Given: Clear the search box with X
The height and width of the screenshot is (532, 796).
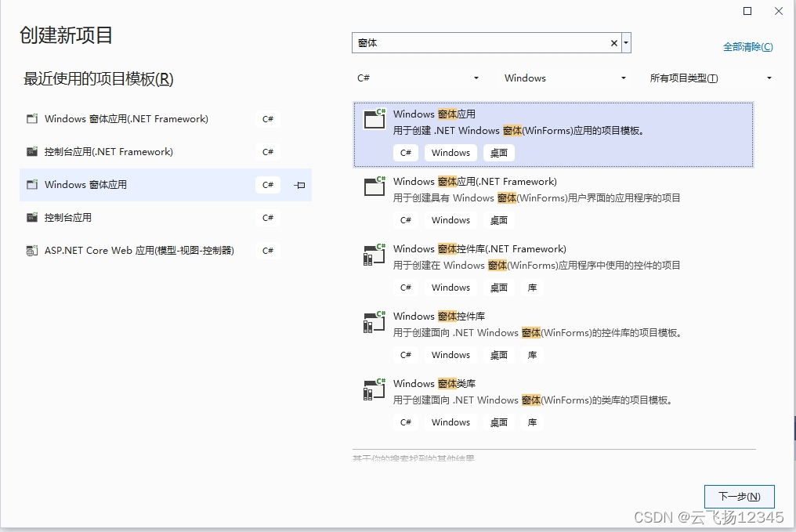Looking at the screenshot, I should point(613,43).
